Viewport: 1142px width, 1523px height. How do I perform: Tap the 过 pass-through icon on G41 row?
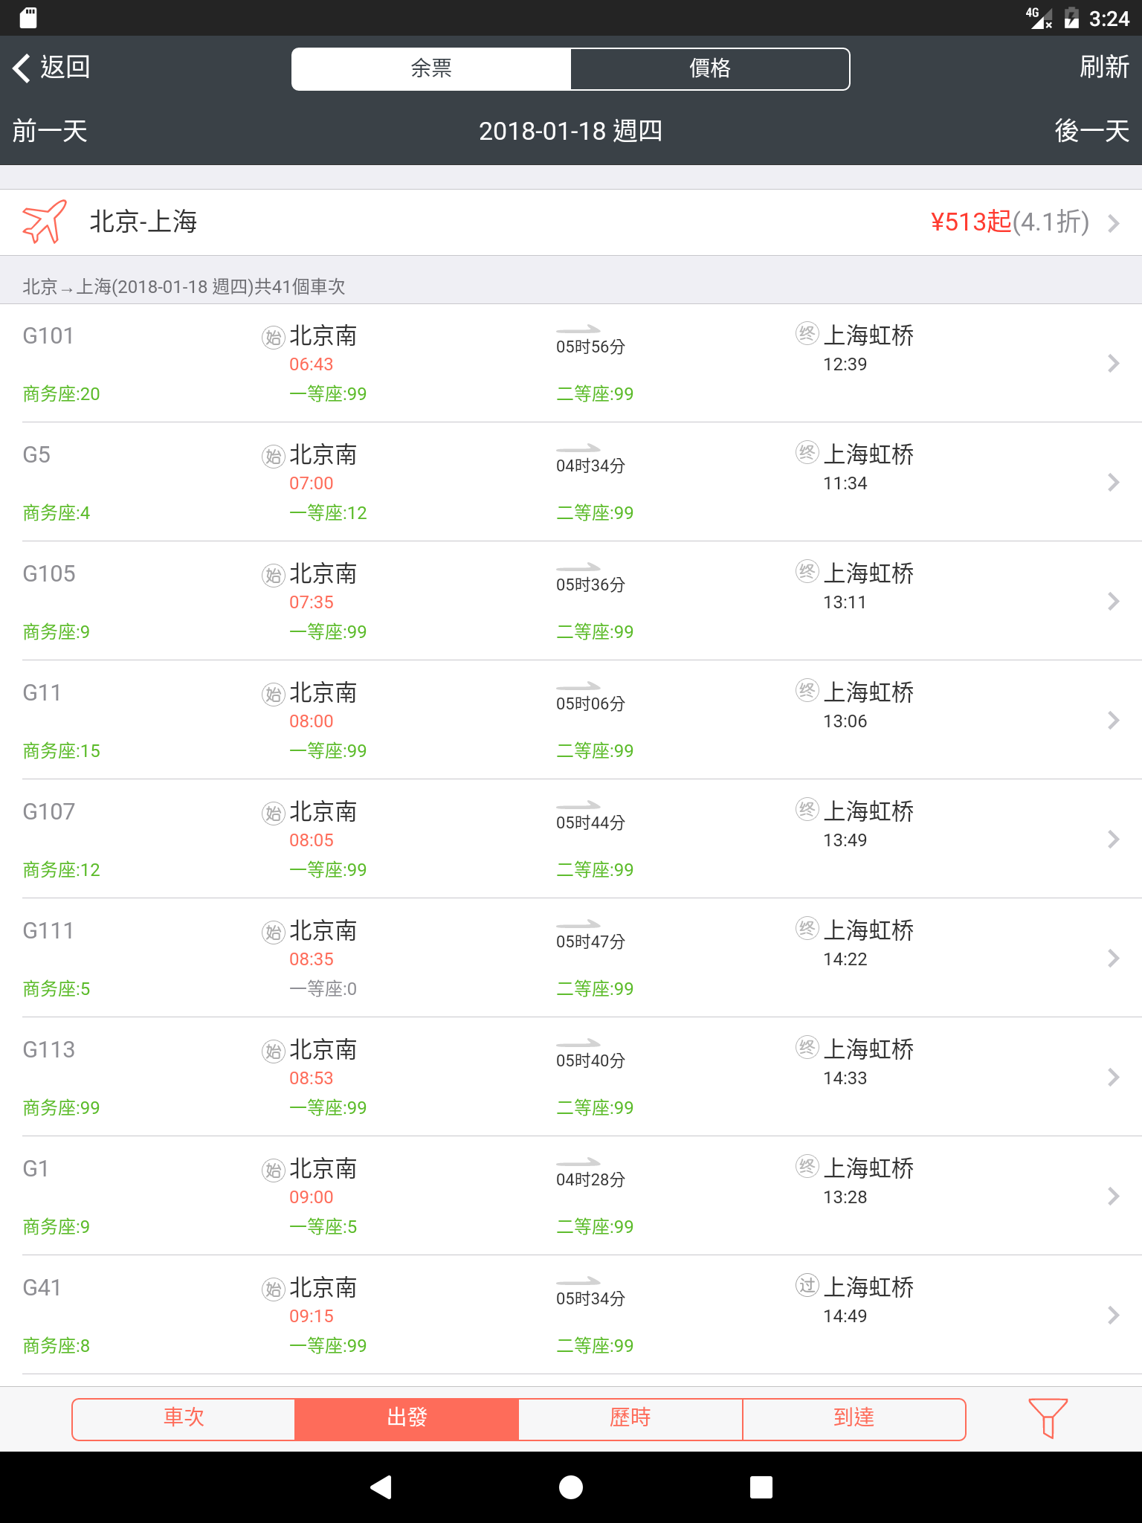tap(807, 1285)
